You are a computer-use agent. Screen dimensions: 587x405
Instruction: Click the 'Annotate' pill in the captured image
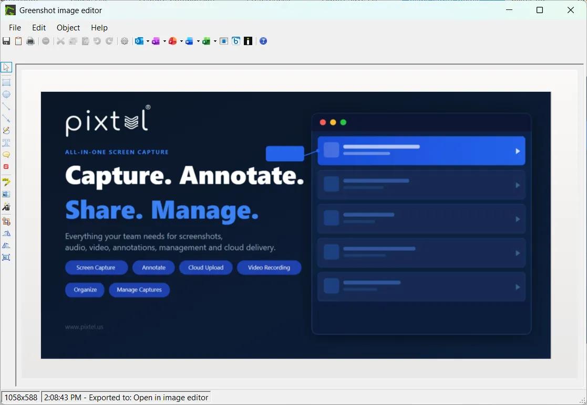click(x=153, y=268)
